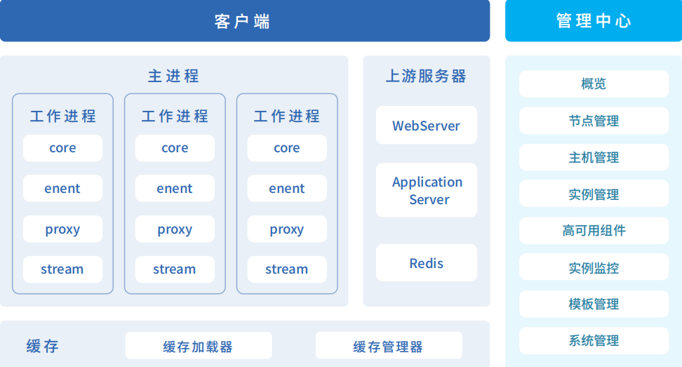682x367 pixels.
Task: Select the Application Server block
Action: pyautogui.click(x=426, y=190)
